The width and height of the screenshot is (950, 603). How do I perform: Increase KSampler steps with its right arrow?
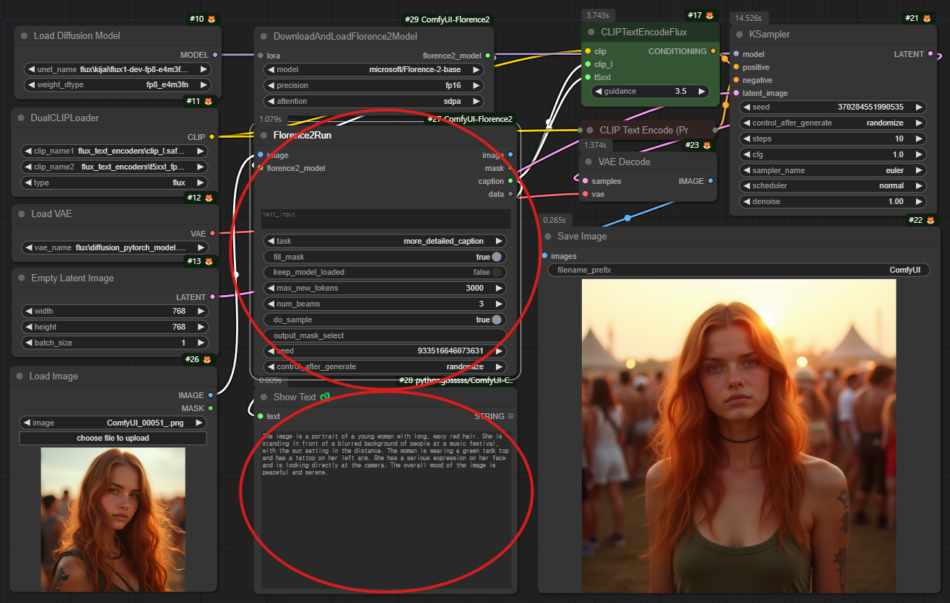click(919, 138)
